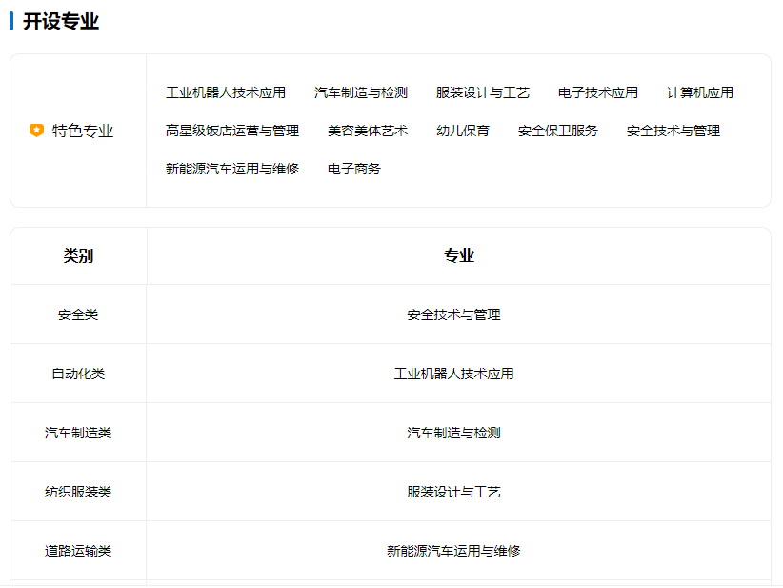Screen dimensions: 783x588
Task: Open 工业机器人技术应用 in the featured majors list
Action: (226, 93)
